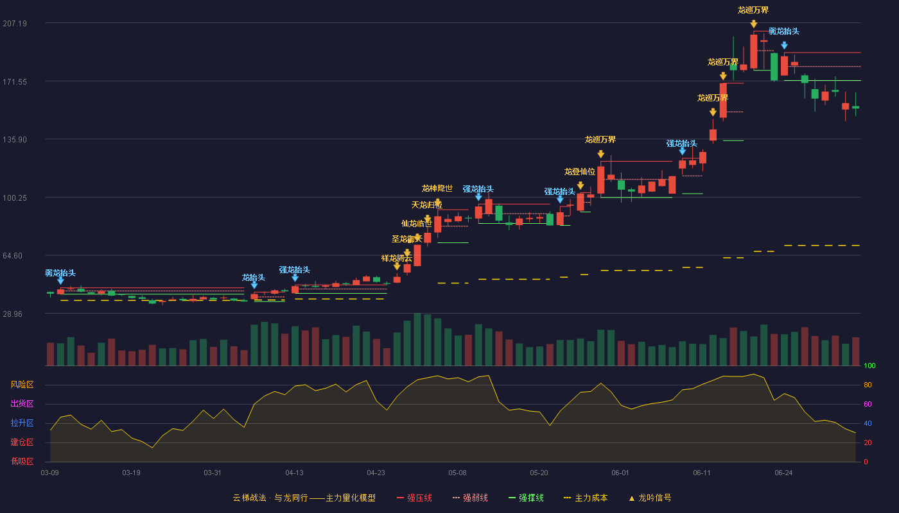Click the 03-31 date axis label
Image resolution: width=899 pixels, height=513 pixels.
pyautogui.click(x=213, y=473)
